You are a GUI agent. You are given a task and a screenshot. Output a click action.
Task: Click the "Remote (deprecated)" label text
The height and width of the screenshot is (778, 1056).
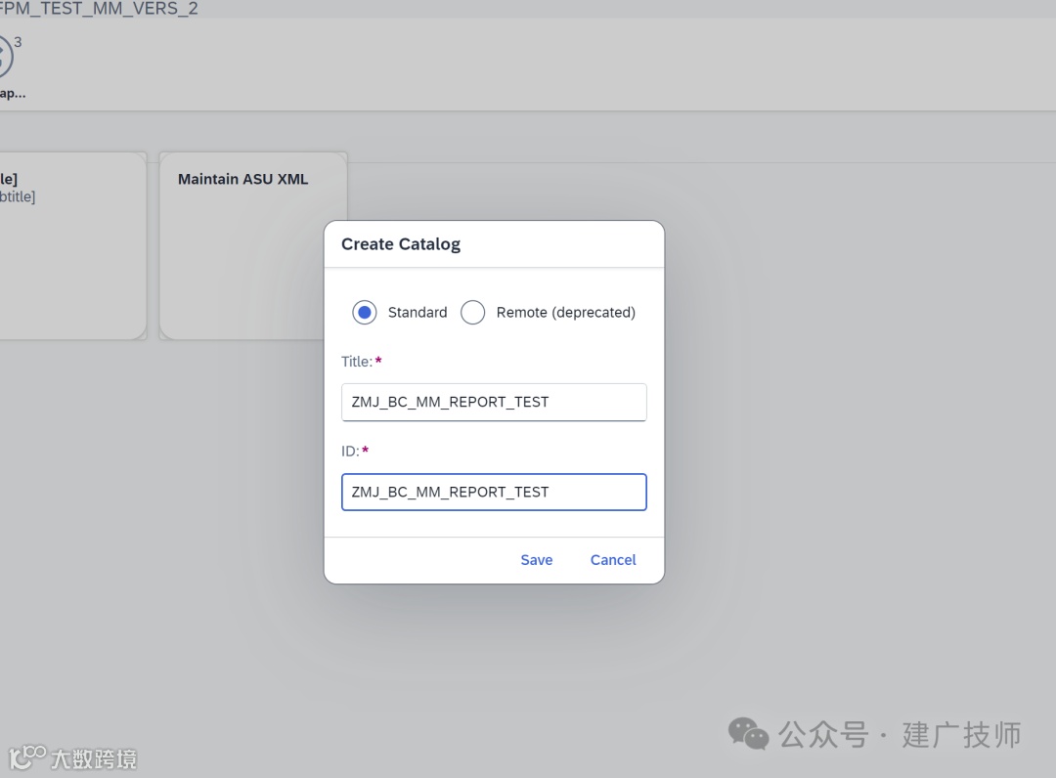[566, 313]
